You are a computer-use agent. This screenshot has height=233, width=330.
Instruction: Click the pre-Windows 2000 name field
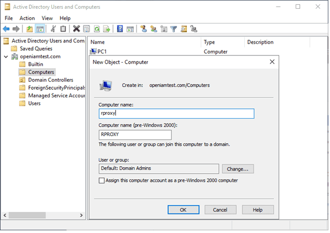click(x=135, y=135)
